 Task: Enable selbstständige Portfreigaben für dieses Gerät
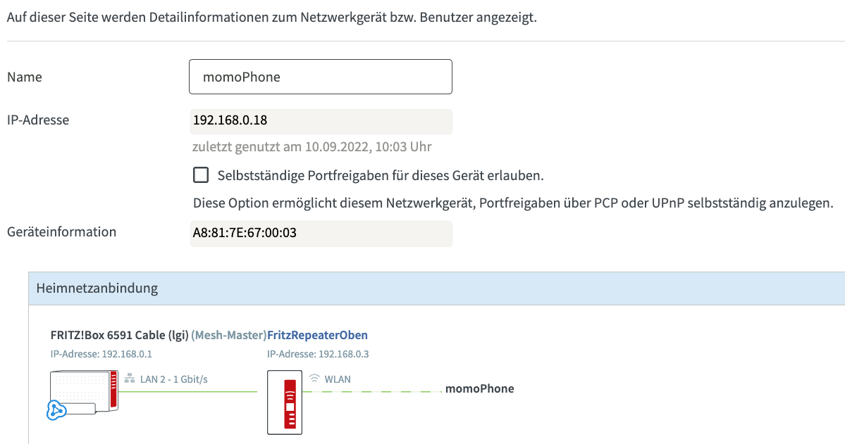click(x=200, y=175)
